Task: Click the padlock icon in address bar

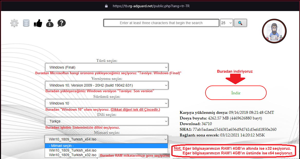Action: [106, 6]
